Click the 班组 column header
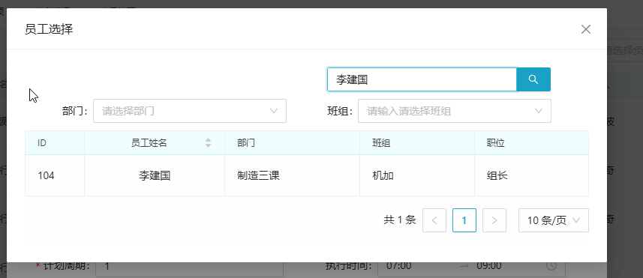 coord(417,143)
